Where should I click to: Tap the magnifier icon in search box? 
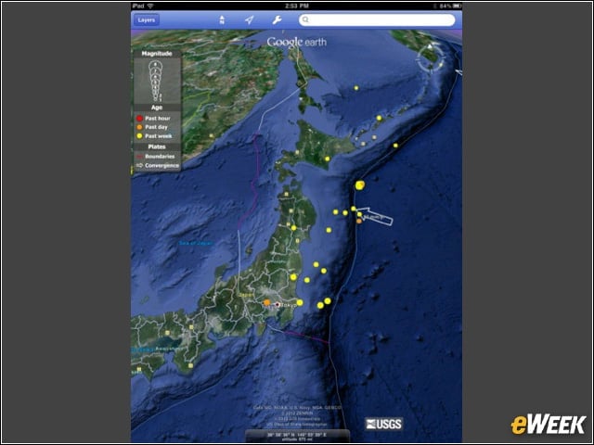pyautogui.click(x=305, y=19)
